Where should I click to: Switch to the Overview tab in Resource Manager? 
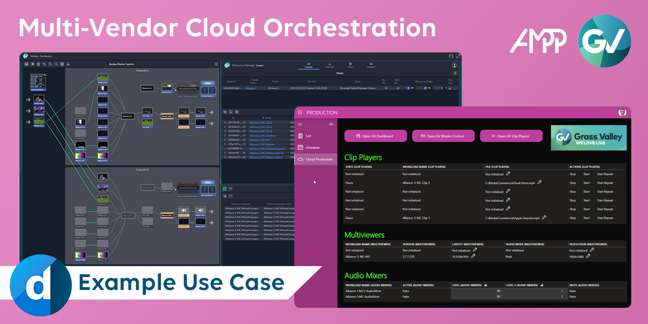tap(309, 65)
